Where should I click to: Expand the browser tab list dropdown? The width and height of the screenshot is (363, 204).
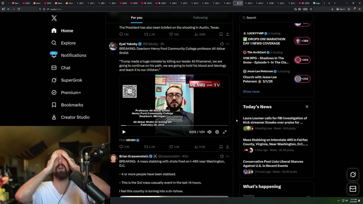click(335, 3)
